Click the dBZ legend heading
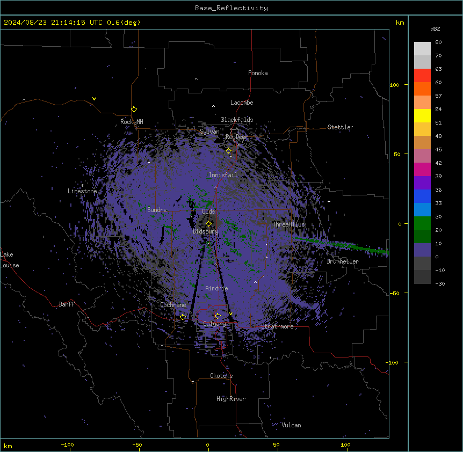This screenshot has height=452, width=463. coord(435,29)
